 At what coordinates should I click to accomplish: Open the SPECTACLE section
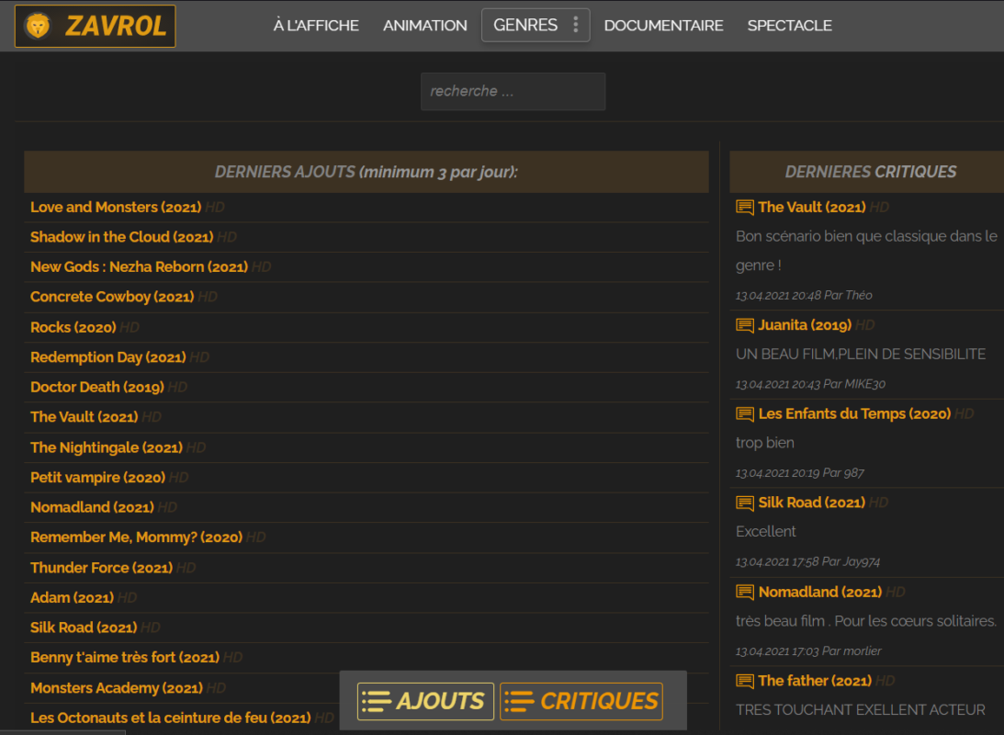(789, 26)
